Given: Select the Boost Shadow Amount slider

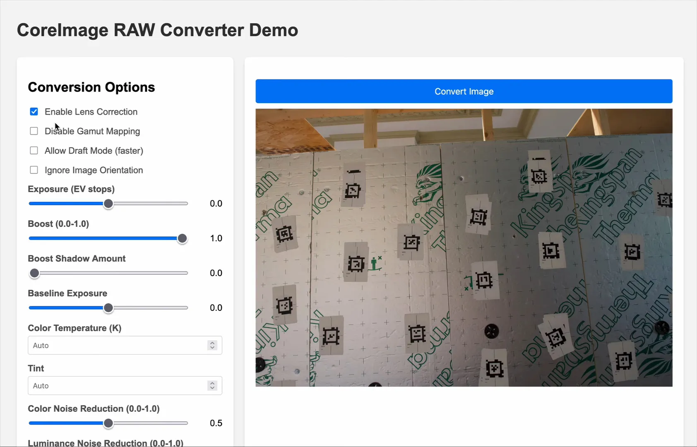Looking at the screenshot, I should coord(34,273).
